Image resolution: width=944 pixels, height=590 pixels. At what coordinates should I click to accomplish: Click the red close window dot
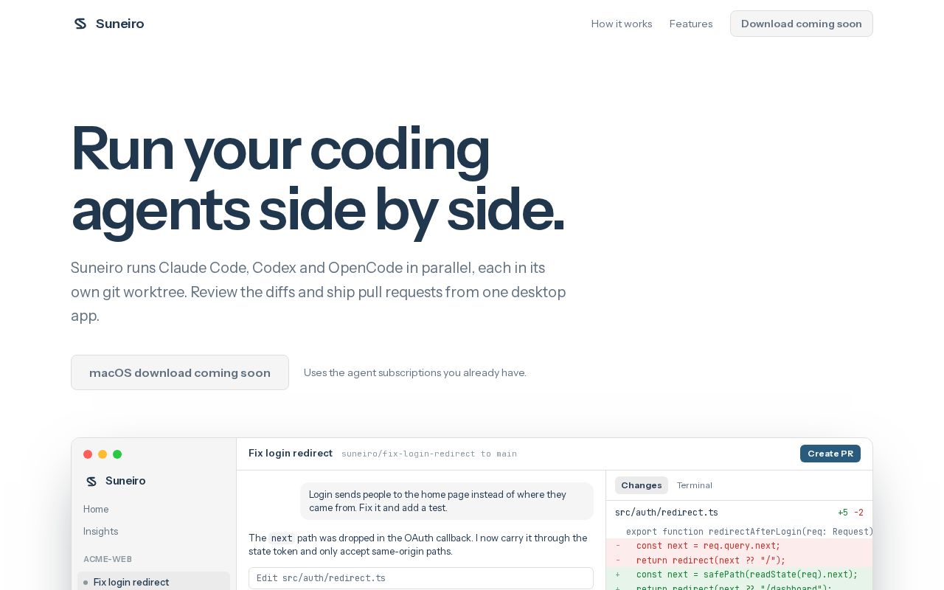tap(88, 454)
